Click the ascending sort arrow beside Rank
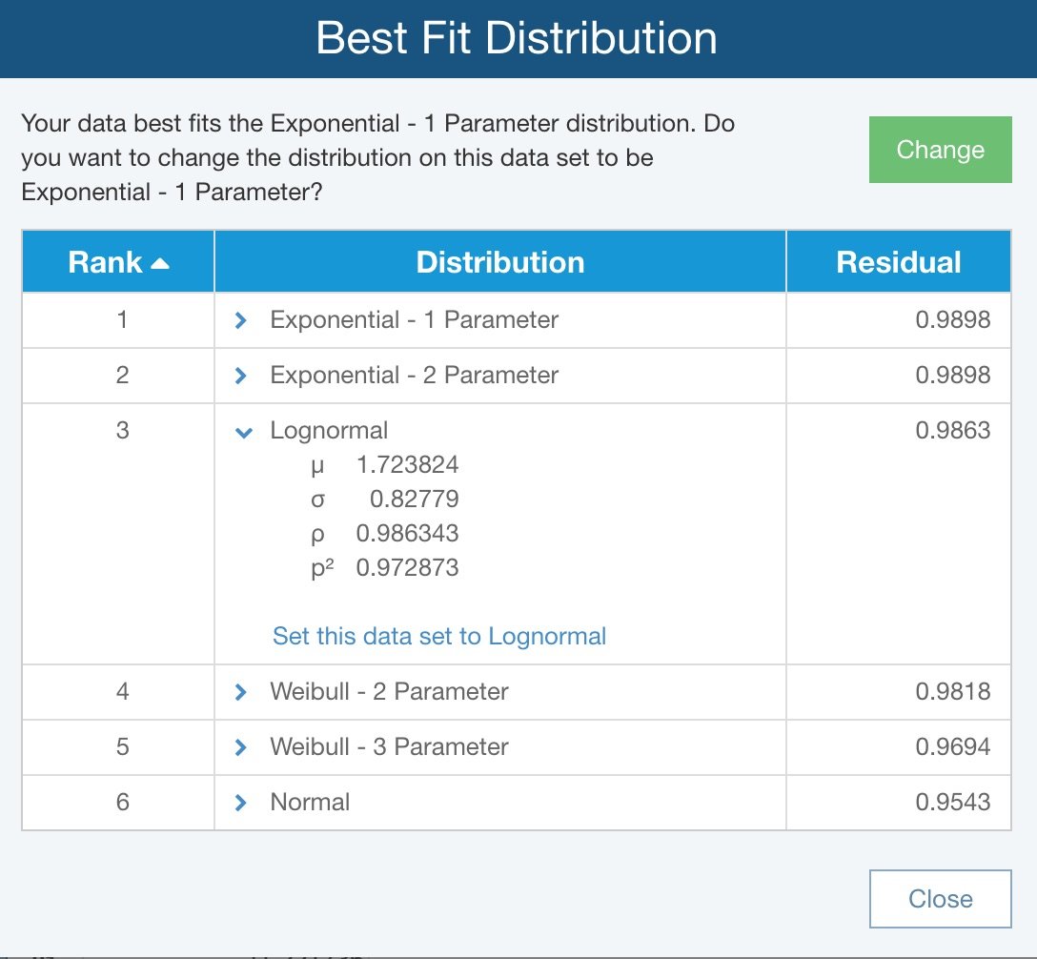 coord(159,261)
